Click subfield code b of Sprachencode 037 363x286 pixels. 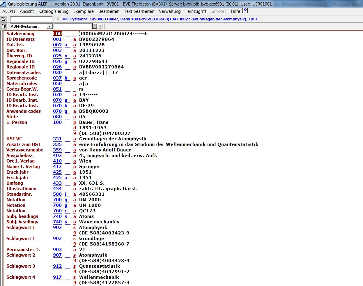[x=66, y=78]
